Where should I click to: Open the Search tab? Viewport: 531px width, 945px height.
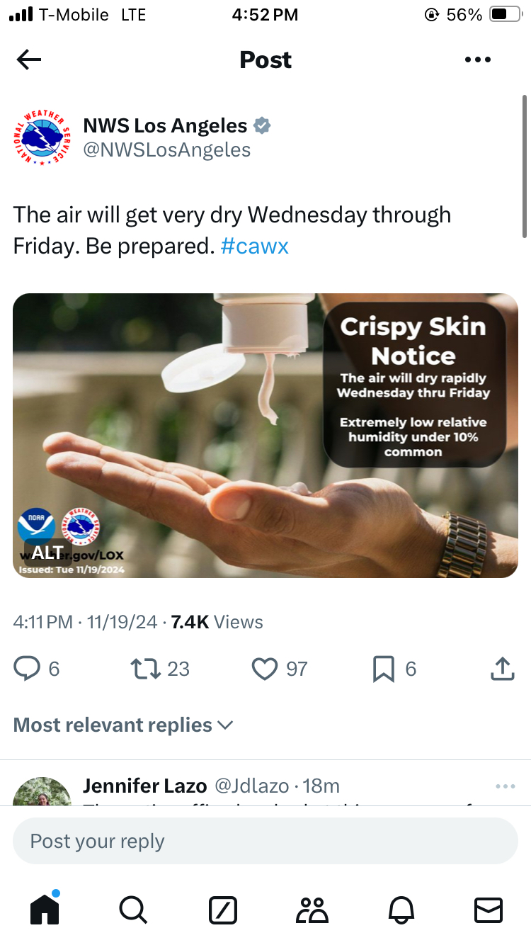tap(133, 909)
